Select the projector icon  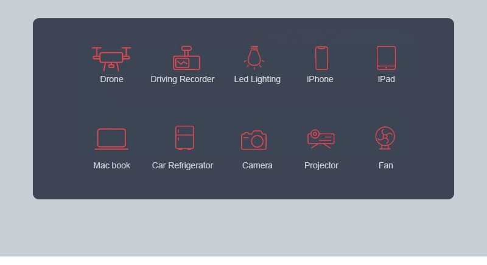[x=321, y=139]
